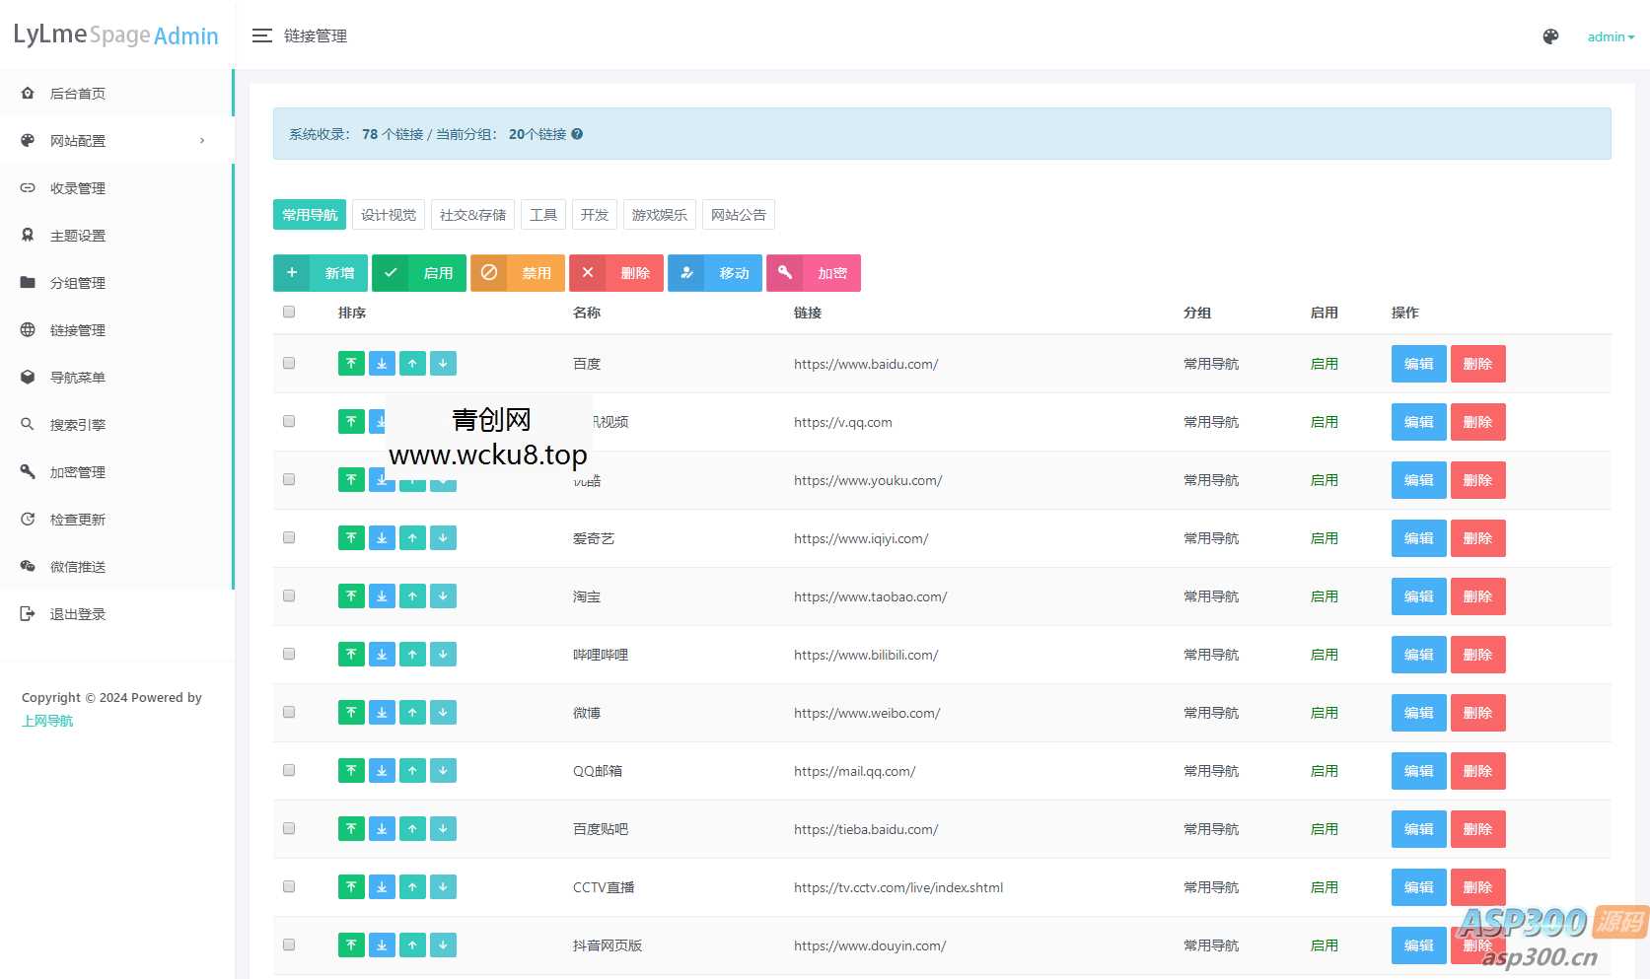Screen dimensions: 1650x979
Task: Click 编辑 for the 百度贴吧 row
Action: tap(1418, 829)
